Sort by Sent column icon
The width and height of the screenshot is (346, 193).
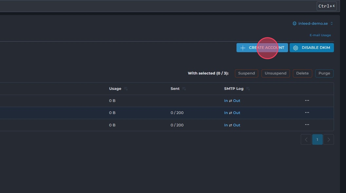184,89
